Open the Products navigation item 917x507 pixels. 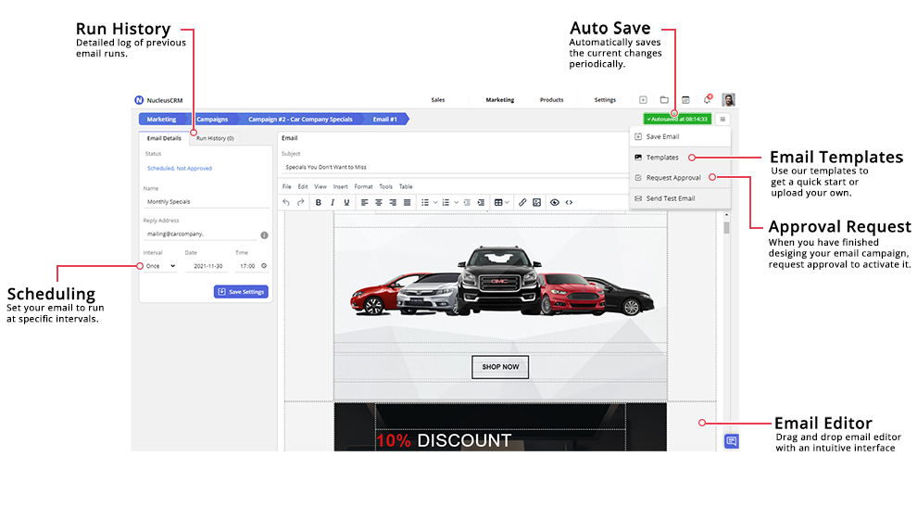551,100
